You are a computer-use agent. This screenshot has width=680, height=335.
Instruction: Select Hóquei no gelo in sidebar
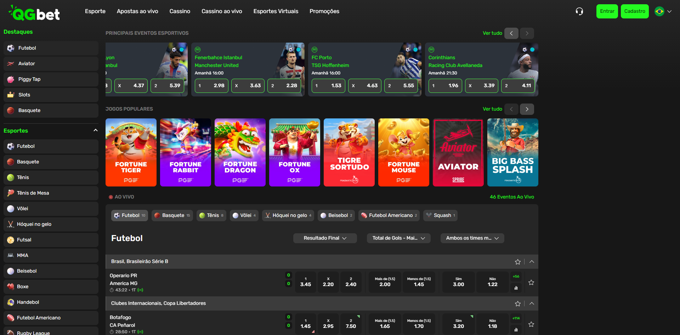(51, 224)
